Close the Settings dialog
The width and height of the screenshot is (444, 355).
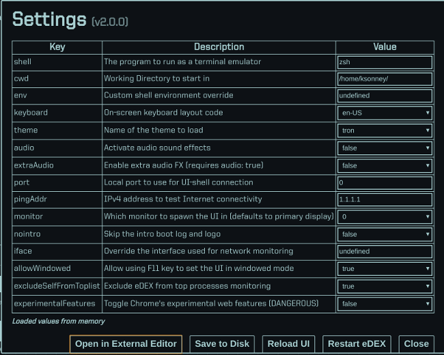coord(416,343)
